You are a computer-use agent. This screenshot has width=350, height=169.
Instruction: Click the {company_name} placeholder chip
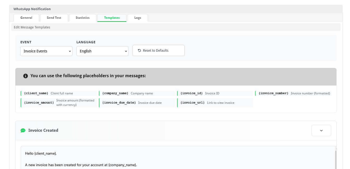tap(115, 93)
